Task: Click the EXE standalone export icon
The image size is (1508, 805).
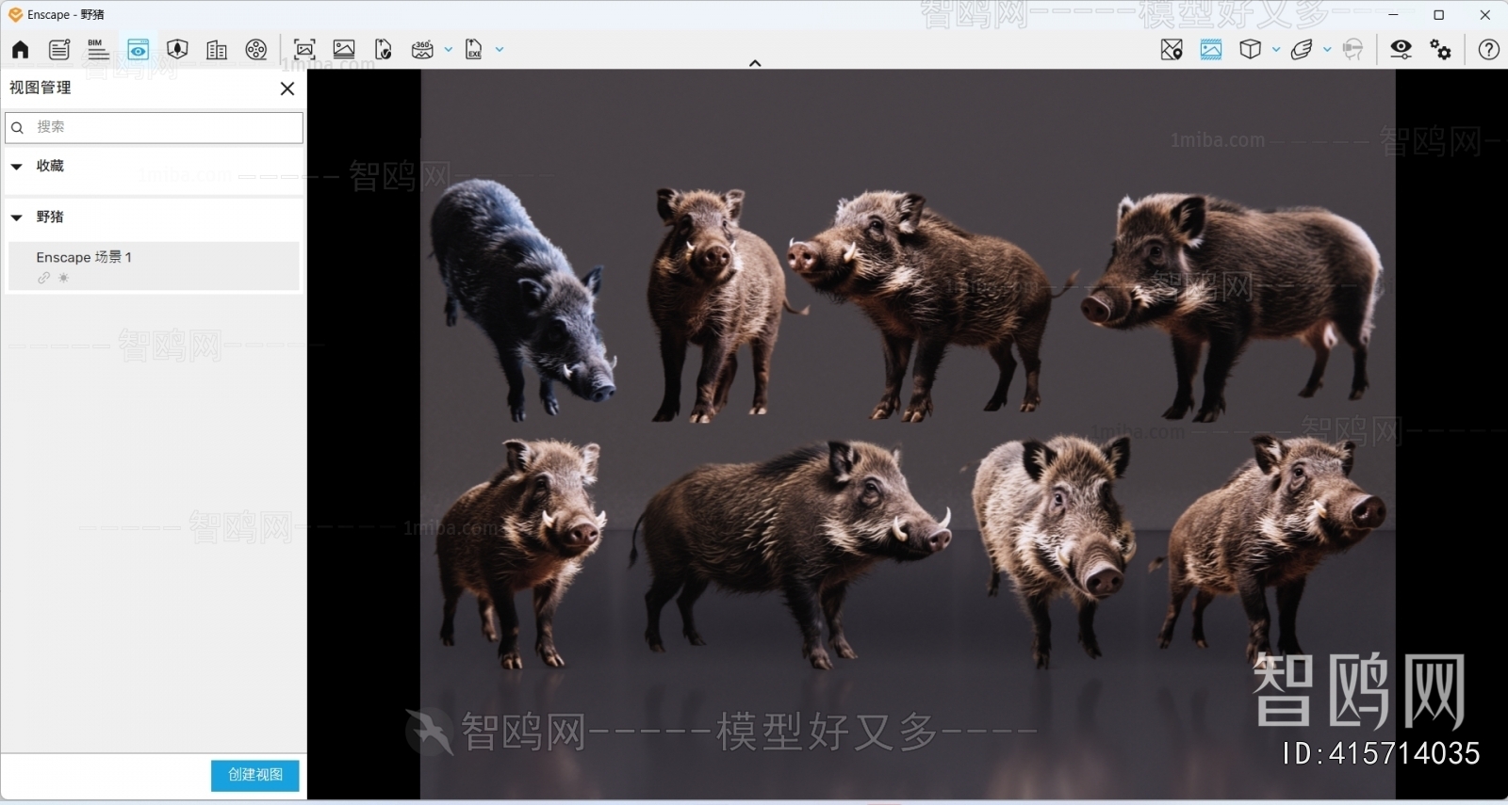Action: pyautogui.click(x=474, y=50)
